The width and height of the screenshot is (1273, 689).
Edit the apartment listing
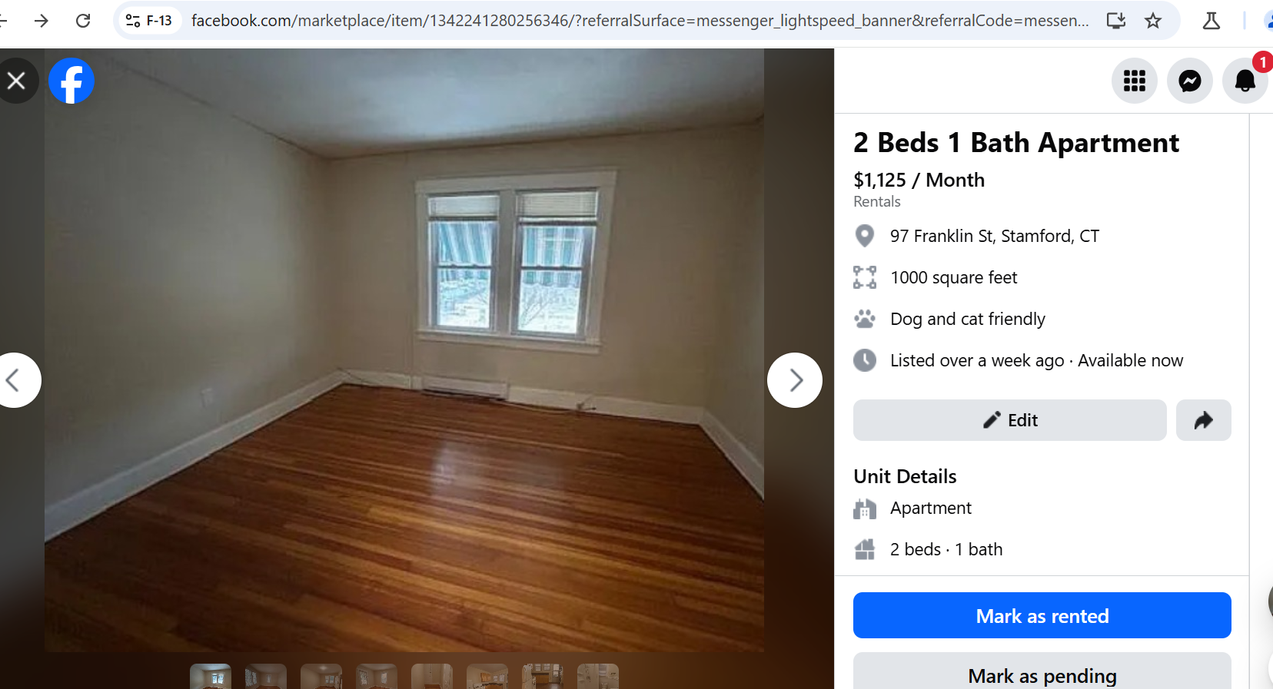pos(1010,420)
